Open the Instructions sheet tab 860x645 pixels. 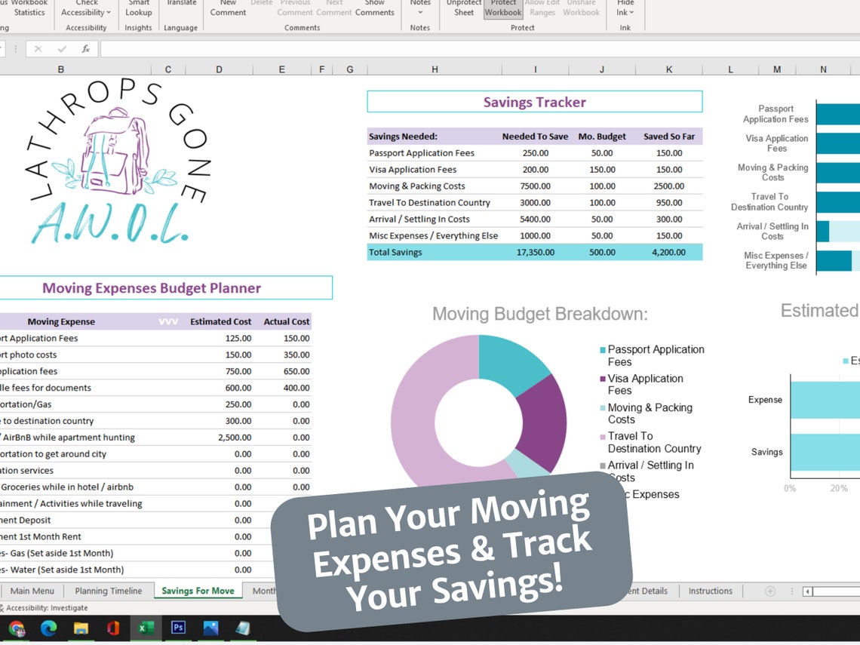(x=710, y=591)
